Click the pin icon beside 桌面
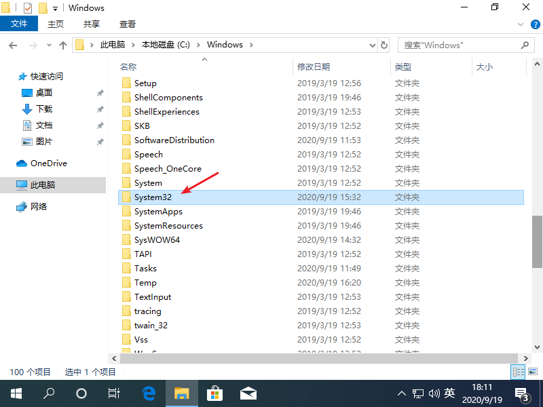543x407 pixels. pos(100,93)
